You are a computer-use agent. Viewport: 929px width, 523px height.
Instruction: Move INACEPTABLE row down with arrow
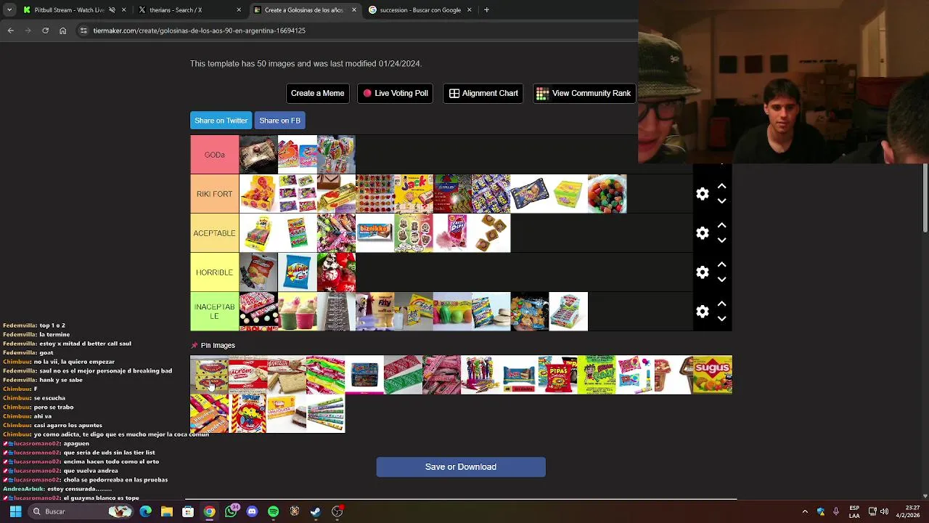721,319
